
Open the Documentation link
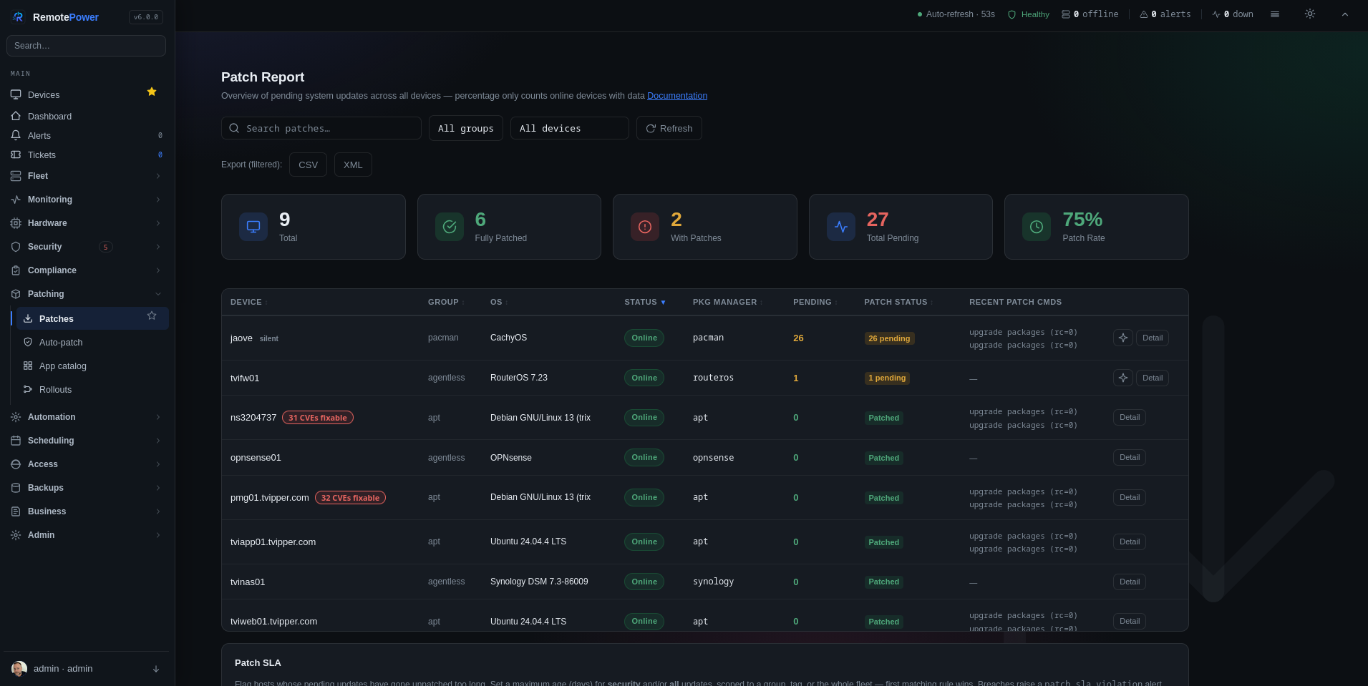click(677, 96)
